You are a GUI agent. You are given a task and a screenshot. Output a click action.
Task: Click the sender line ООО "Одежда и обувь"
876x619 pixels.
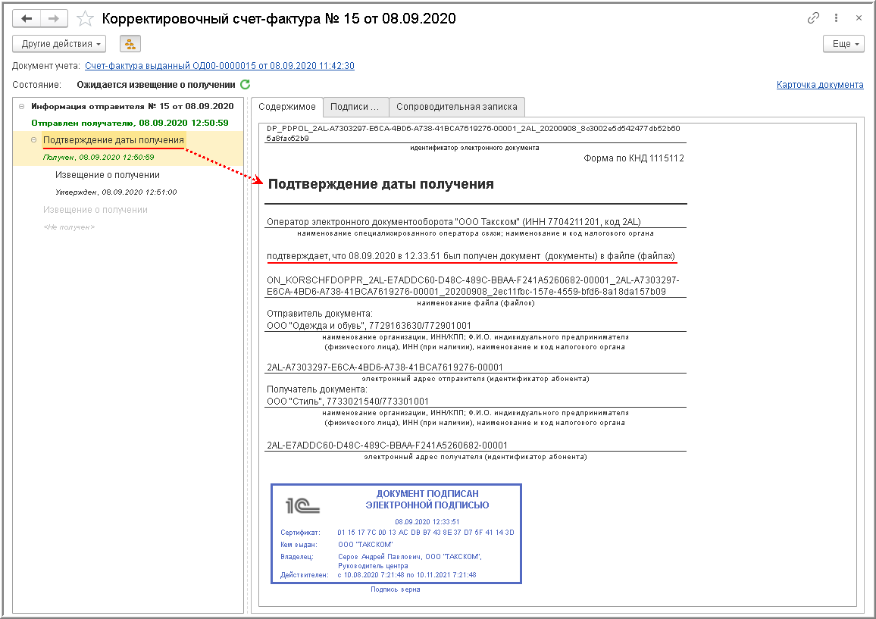(x=369, y=325)
